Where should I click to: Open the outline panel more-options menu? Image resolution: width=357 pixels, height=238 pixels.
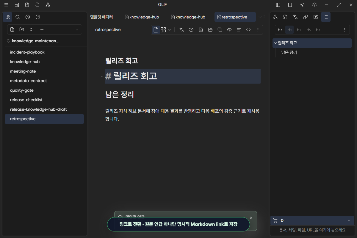click(345, 30)
